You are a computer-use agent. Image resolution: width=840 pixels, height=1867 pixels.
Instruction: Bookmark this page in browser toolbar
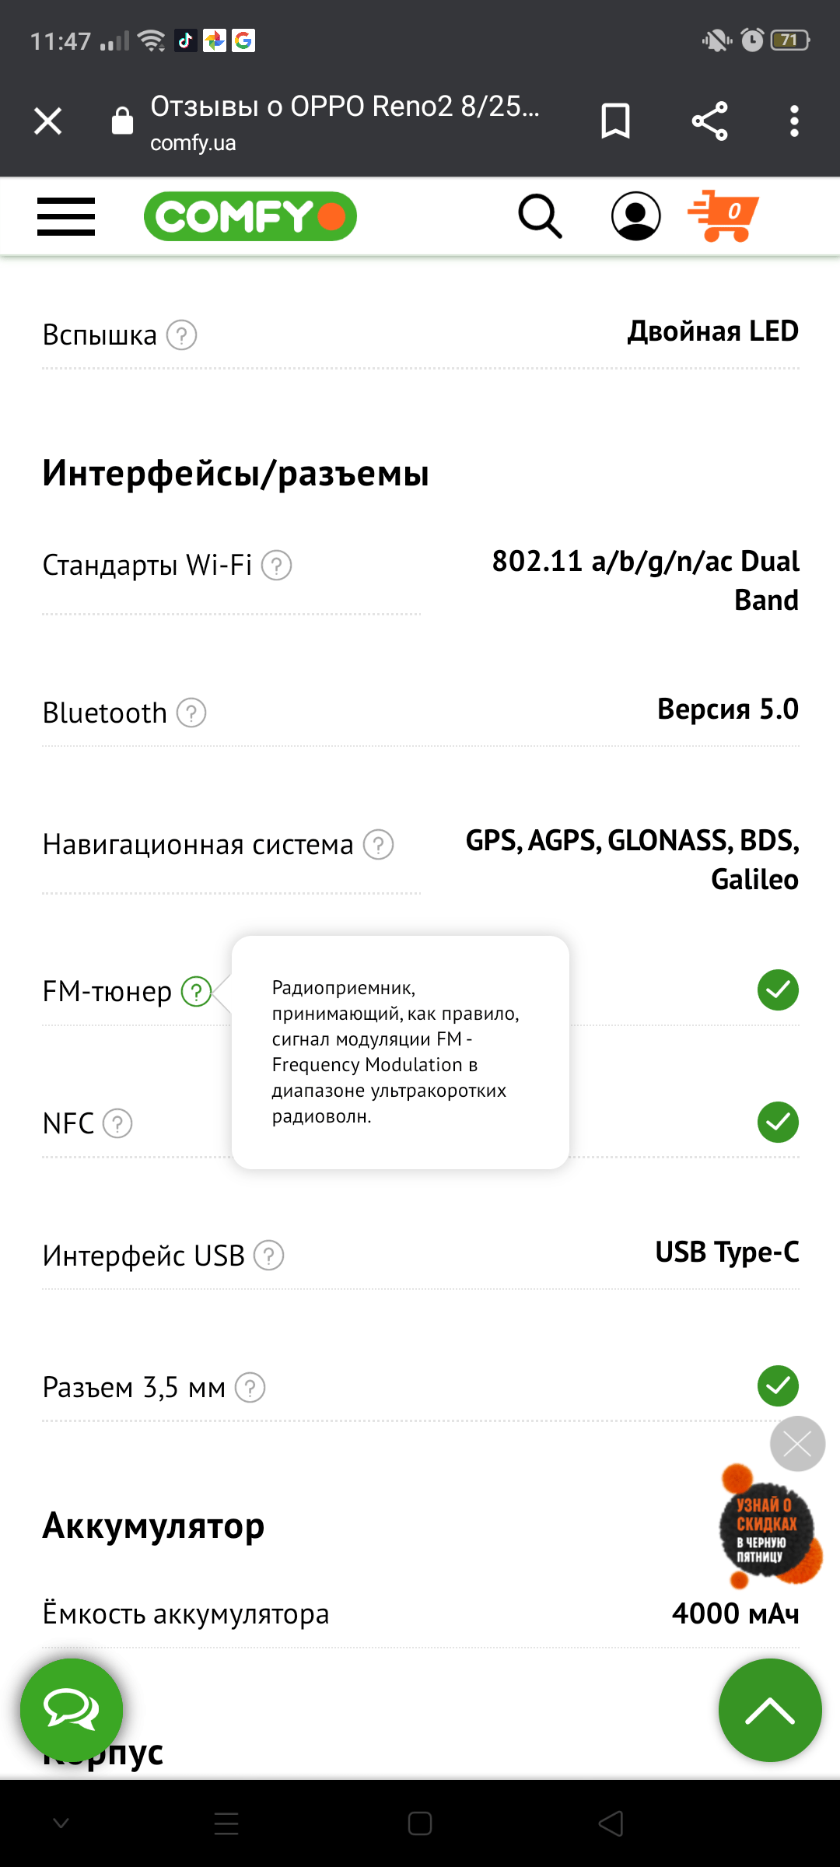click(x=615, y=121)
